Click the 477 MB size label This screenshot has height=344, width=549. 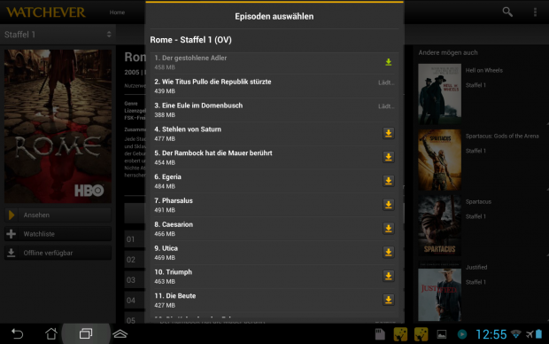coord(165,139)
